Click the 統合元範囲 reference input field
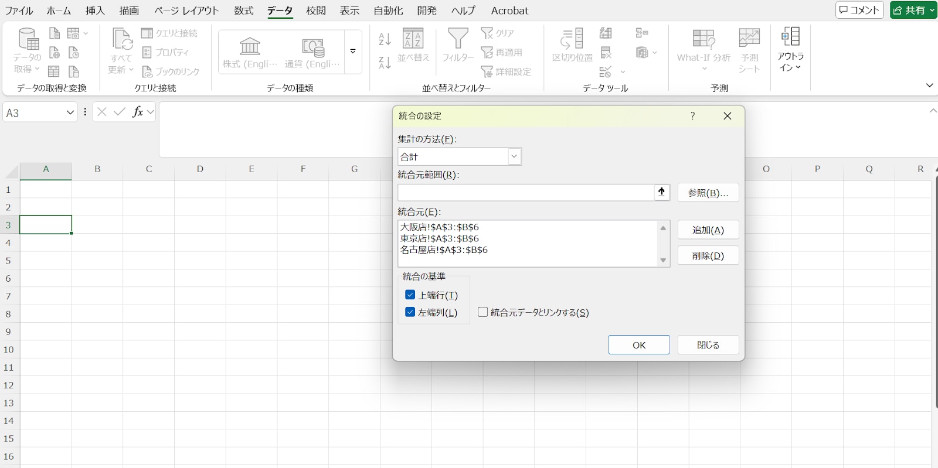Viewport: 938px width, 468px height. click(x=525, y=192)
